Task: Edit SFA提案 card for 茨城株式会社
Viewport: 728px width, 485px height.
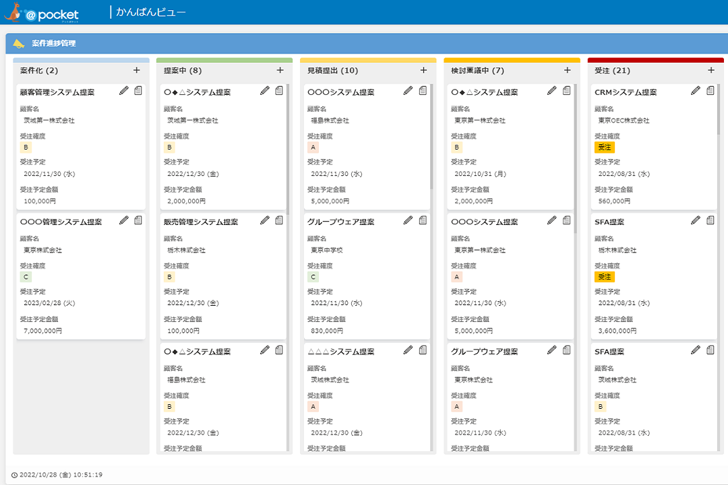Action: pos(696,350)
